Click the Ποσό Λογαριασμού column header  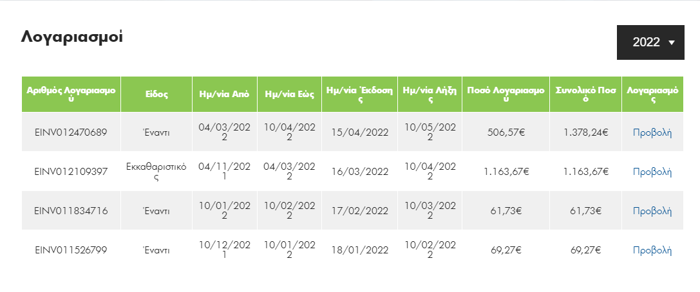click(506, 95)
